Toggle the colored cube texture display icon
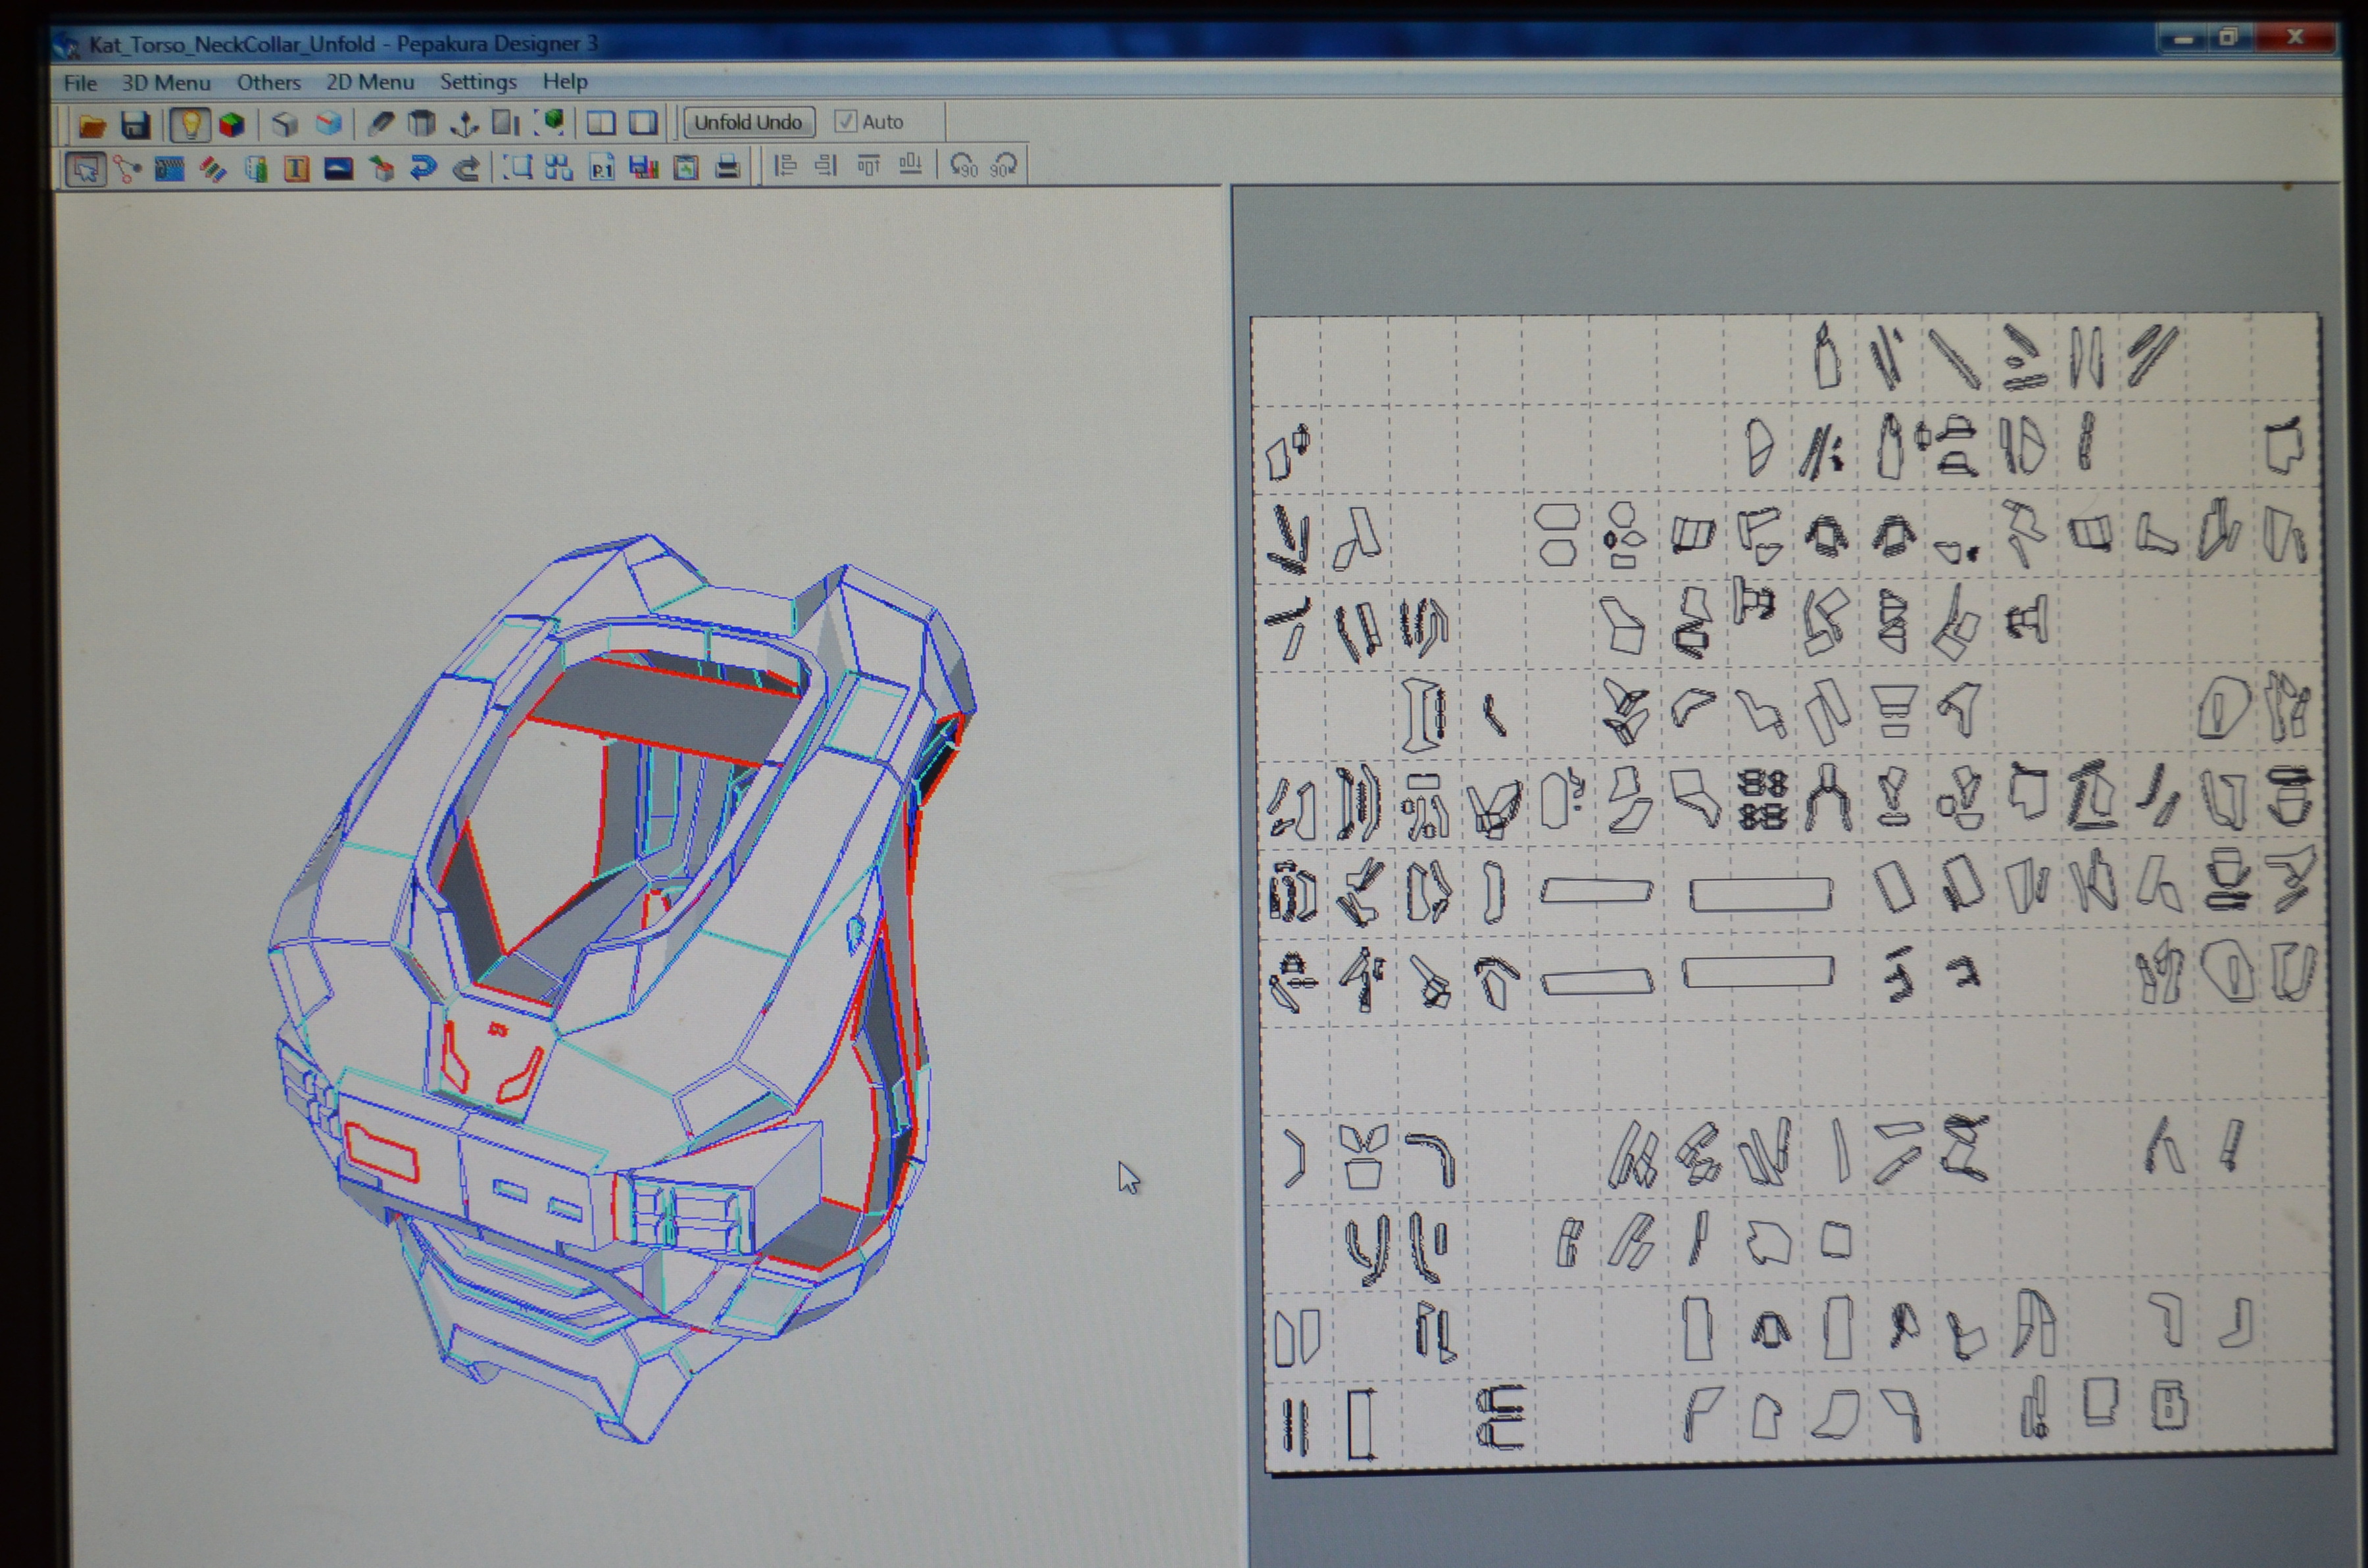 point(232,125)
